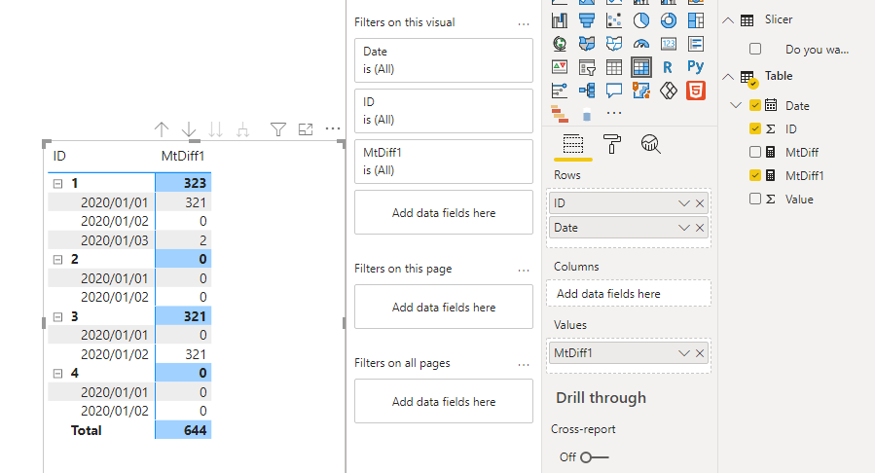Screen dimensions: 875x473
Task: Collapse the Table group in Fields
Action: coord(728,77)
